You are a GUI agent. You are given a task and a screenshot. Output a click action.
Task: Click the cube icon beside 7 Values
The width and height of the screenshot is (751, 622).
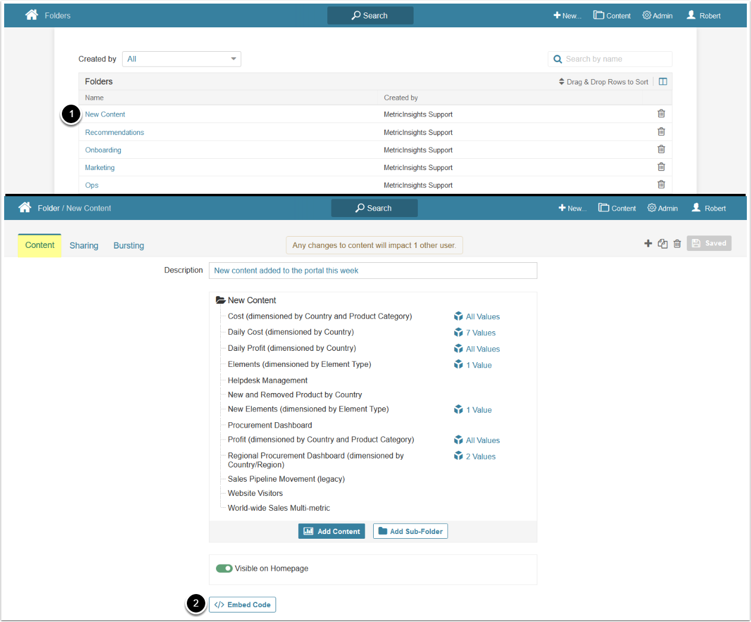tap(458, 332)
